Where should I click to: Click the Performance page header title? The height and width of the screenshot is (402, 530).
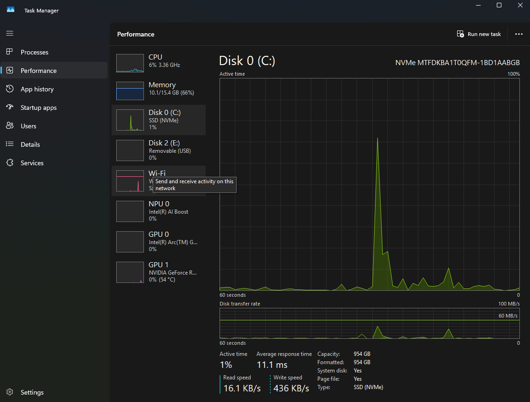pyautogui.click(x=136, y=34)
